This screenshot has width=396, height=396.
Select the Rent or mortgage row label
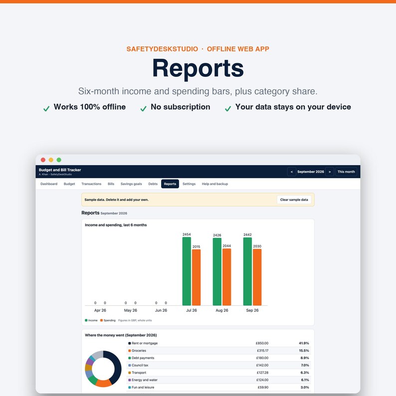[145, 343]
